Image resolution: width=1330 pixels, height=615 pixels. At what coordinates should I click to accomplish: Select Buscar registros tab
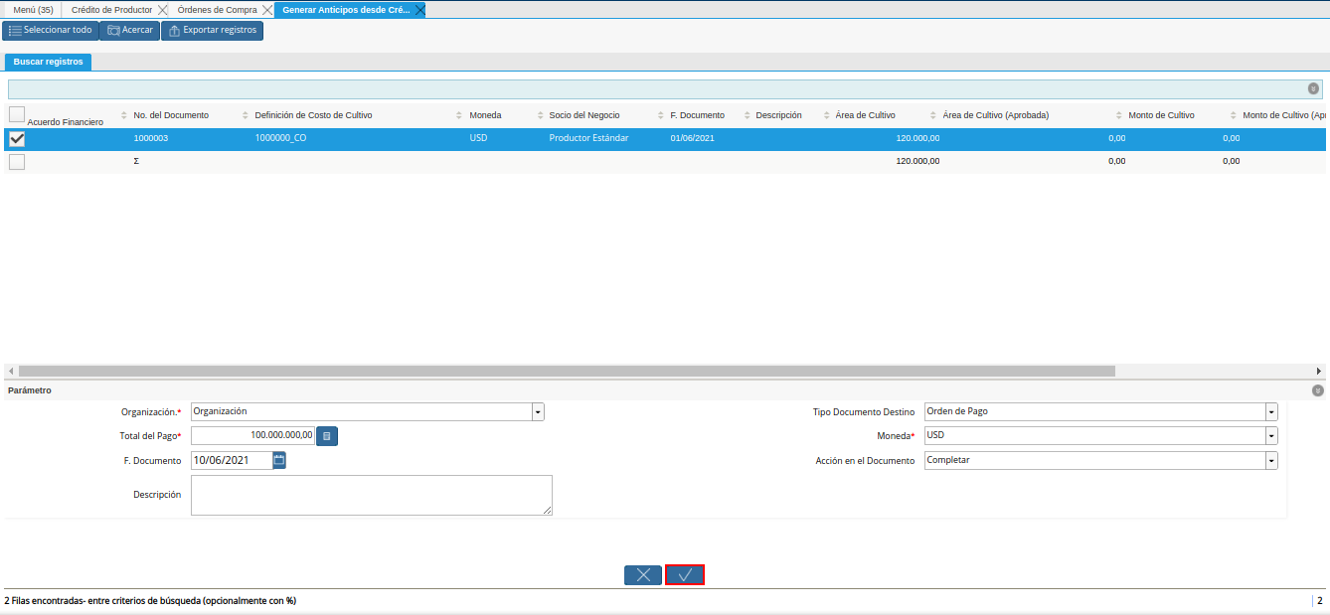(x=48, y=62)
